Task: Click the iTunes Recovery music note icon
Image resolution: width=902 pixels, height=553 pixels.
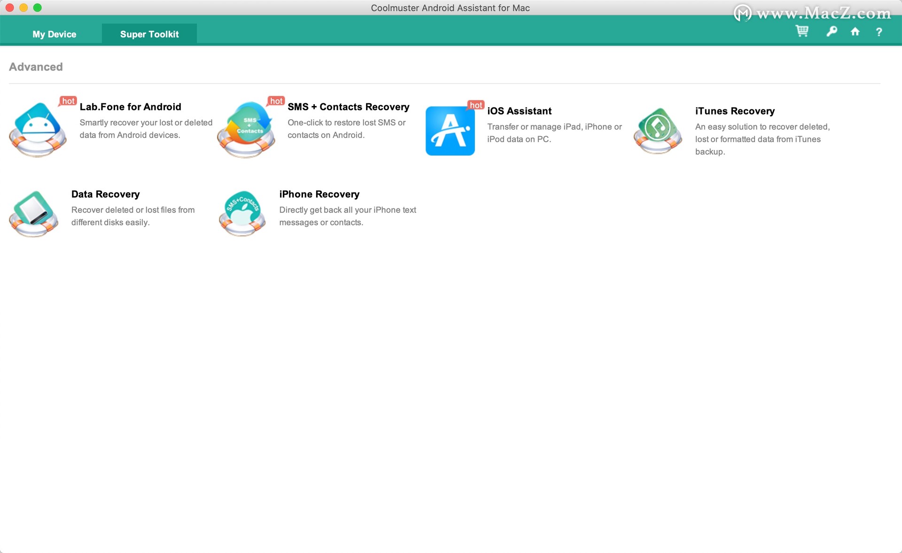Action: coord(657,131)
